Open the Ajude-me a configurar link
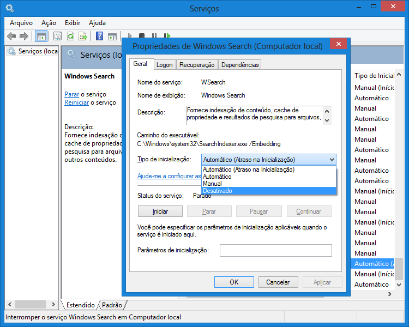Image resolution: width=409 pixels, height=327 pixels. click(169, 176)
